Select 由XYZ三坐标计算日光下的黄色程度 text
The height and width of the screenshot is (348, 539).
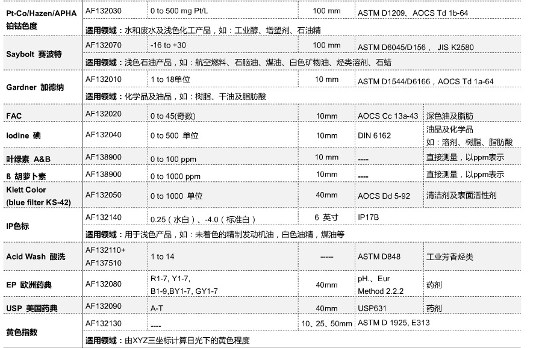[187, 340]
